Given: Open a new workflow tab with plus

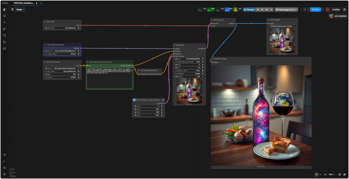Looking at the screenshot, I should click(x=41, y=3).
